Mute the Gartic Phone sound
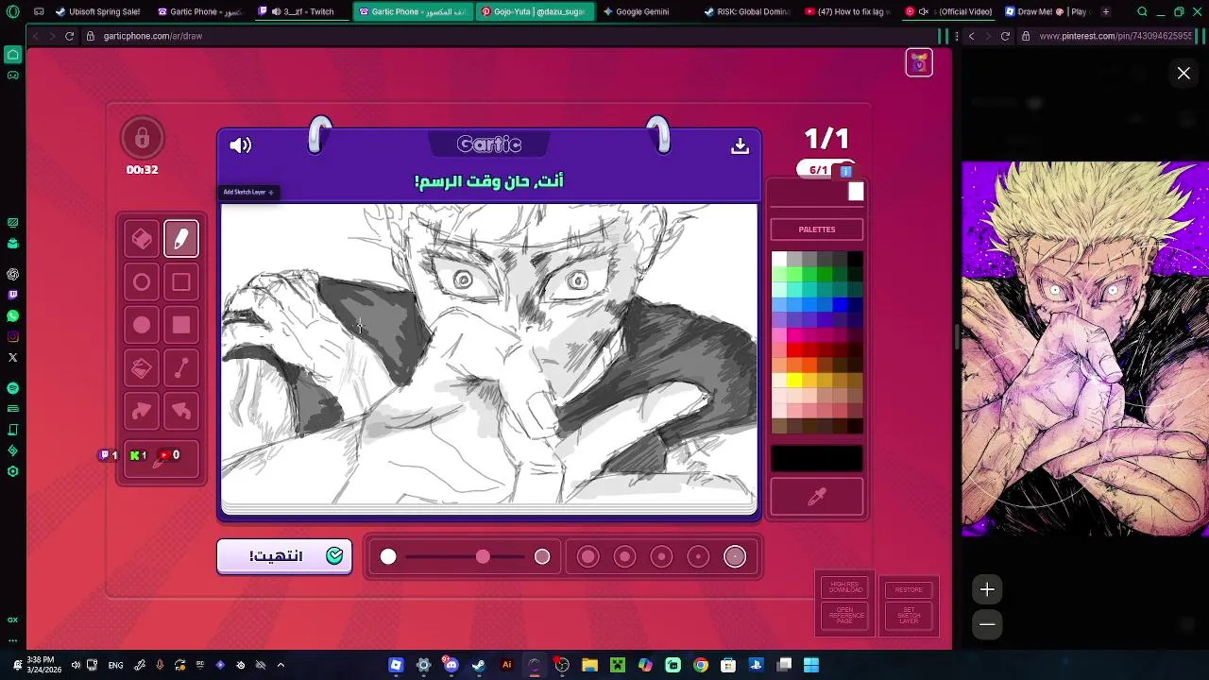 click(241, 145)
